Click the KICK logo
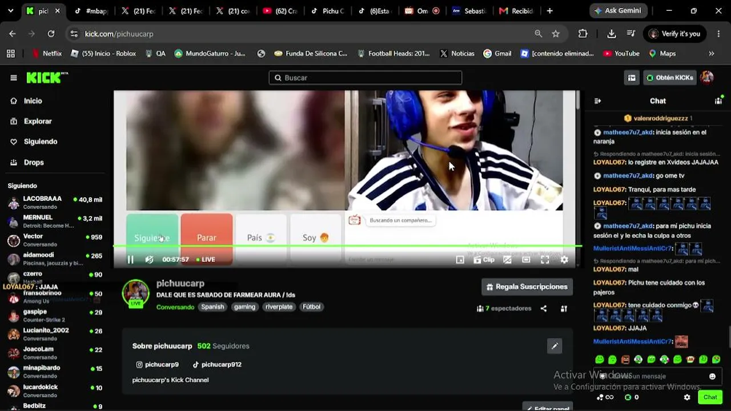Viewport: 731px width, 411px height. click(46, 78)
